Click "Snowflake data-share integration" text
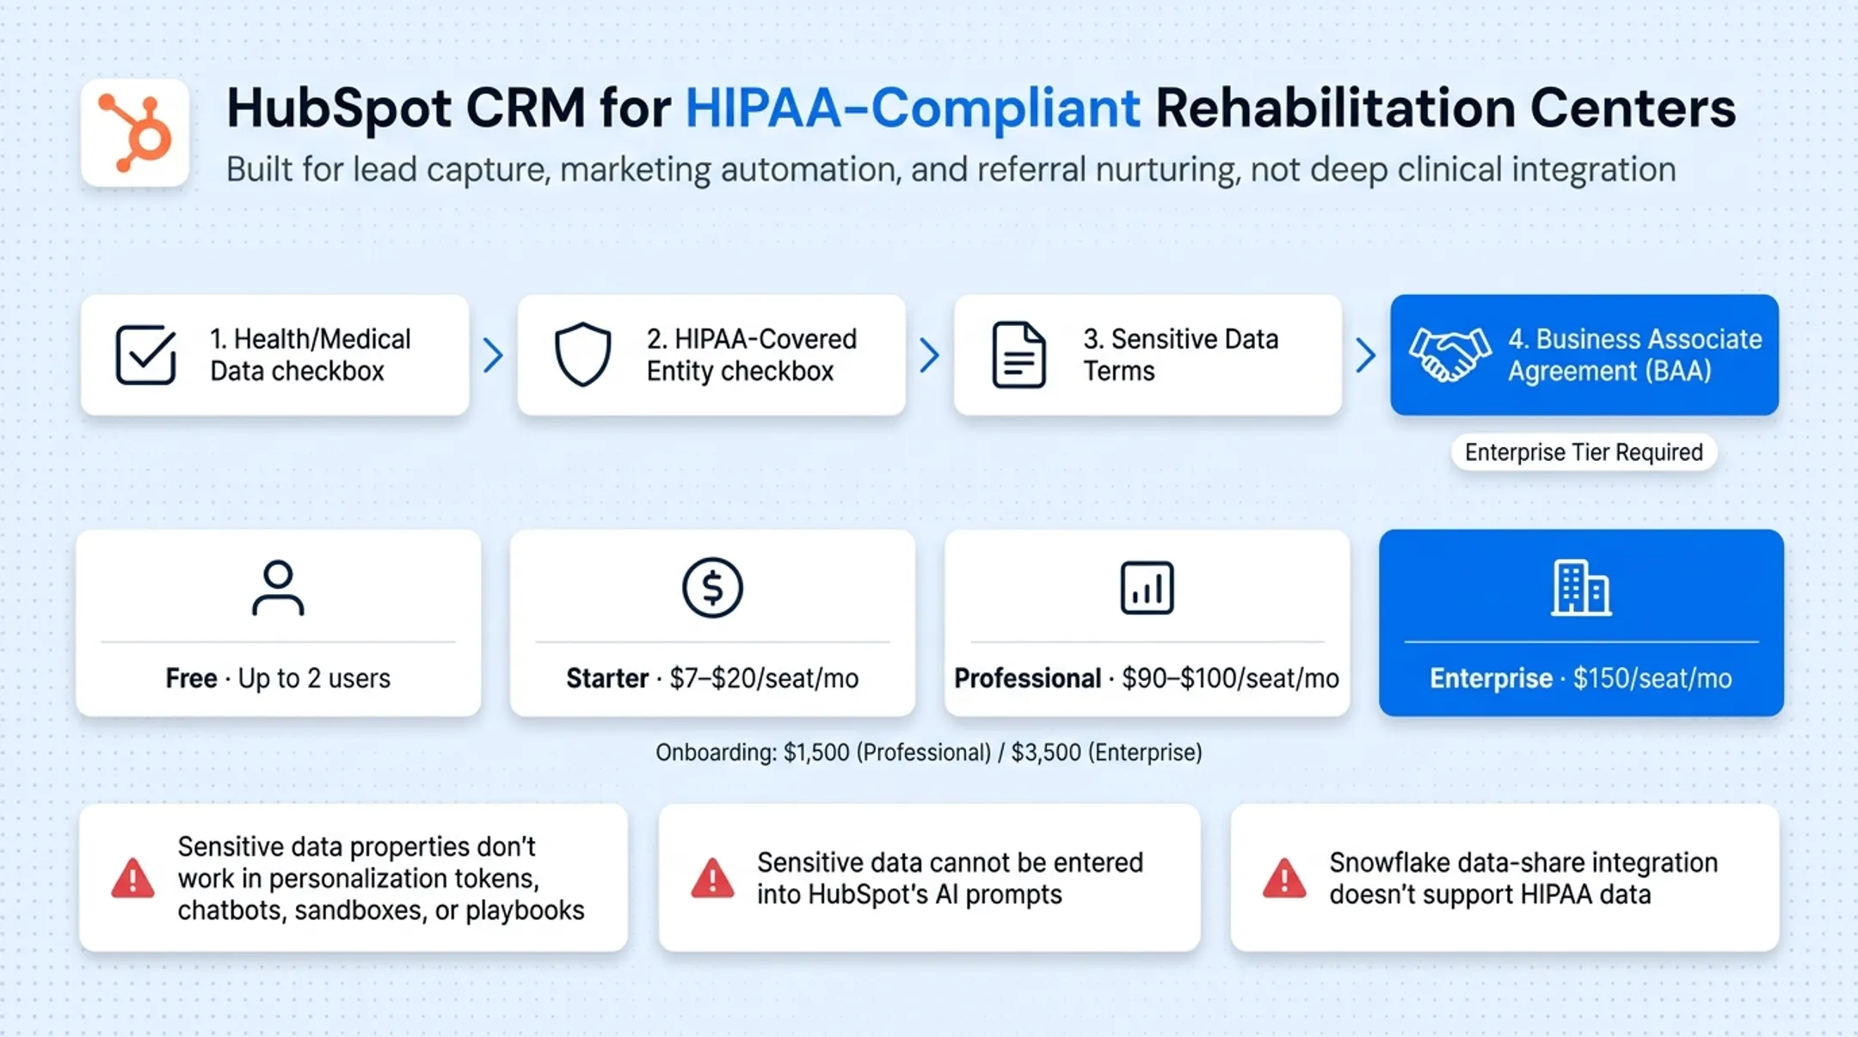Screen dimensions: 1858x1037 pyautogui.click(x=1523, y=879)
